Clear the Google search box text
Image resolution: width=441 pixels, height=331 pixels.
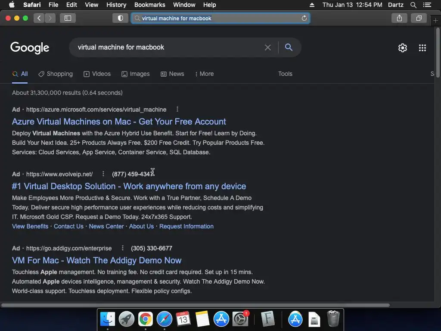[x=268, y=47]
